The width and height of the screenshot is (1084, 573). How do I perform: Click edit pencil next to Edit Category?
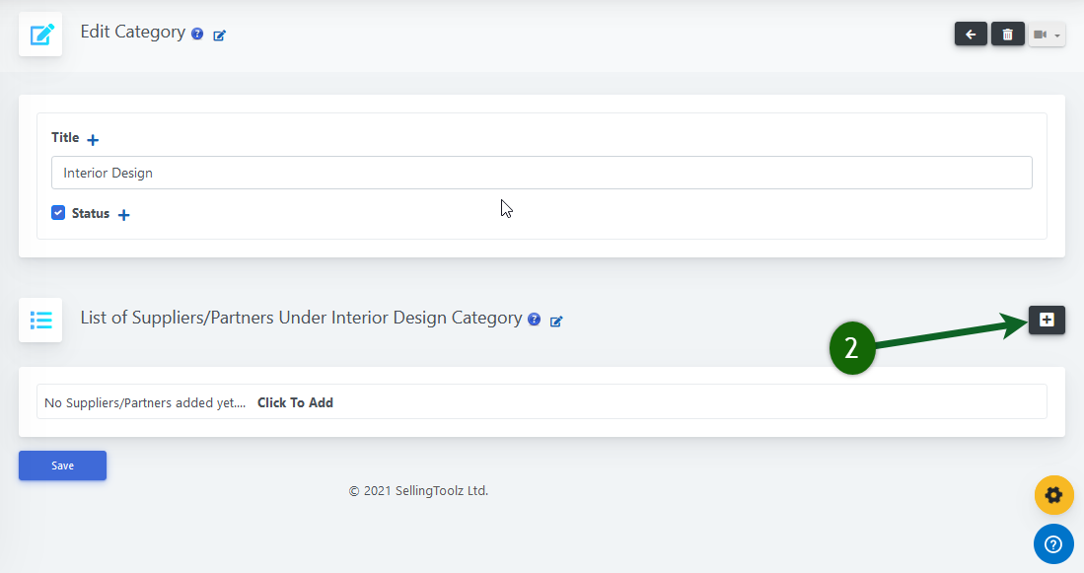pos(220,36)
